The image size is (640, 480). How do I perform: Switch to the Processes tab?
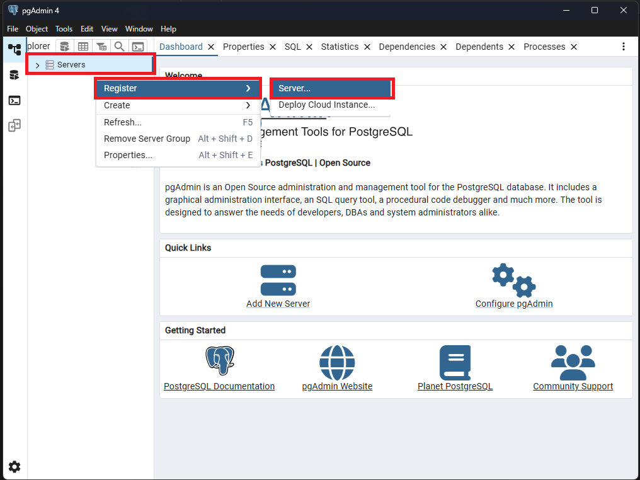click(544, 47)
